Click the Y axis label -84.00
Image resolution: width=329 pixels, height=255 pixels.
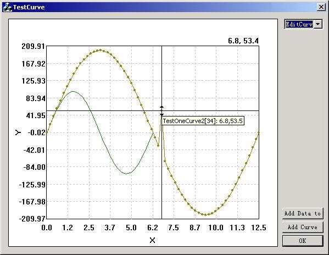point(34,167)
